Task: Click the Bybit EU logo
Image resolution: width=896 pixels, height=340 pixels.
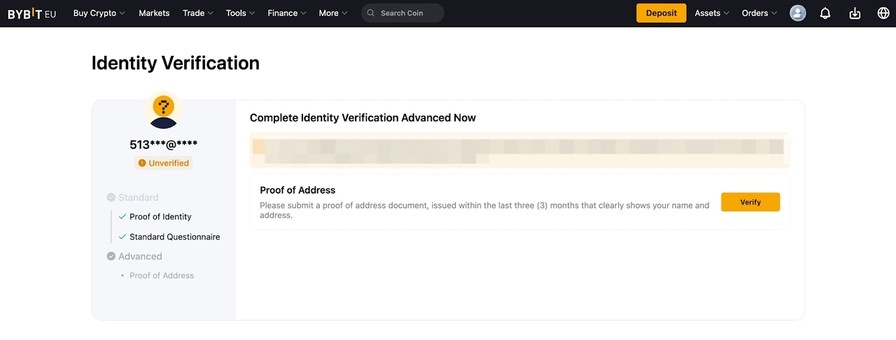Action: (31, 13)
